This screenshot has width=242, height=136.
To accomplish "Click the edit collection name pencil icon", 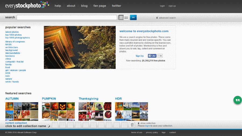I will click(49, 126).
